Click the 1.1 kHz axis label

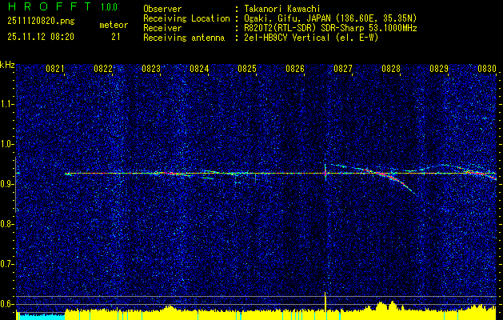(6, 104)
